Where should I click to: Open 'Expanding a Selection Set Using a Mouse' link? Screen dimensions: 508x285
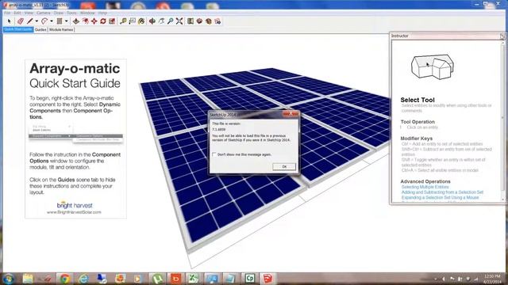[440, 197]
